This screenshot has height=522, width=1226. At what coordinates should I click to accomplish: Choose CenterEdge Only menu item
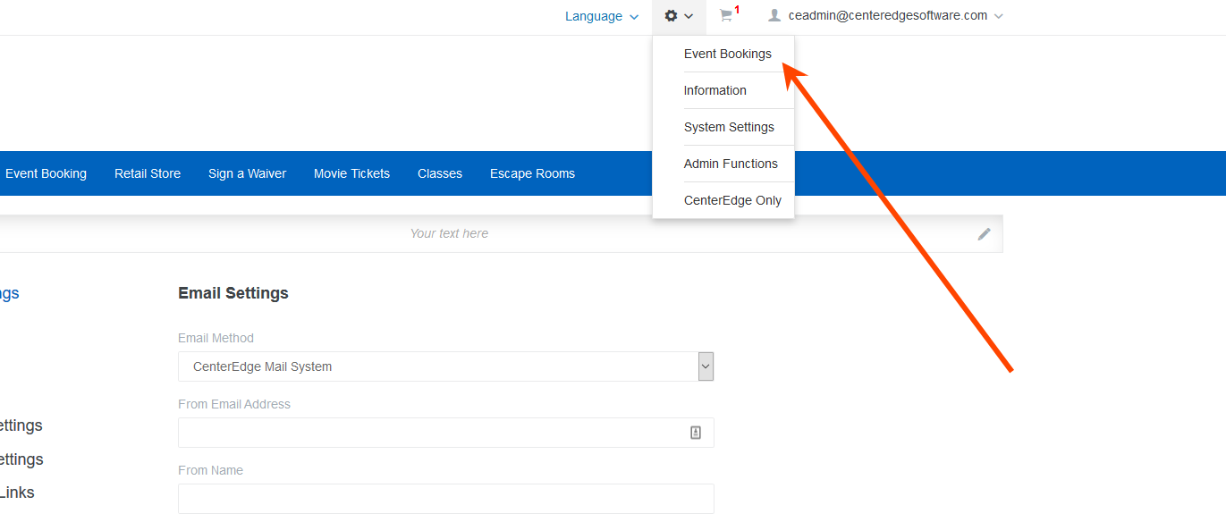coord(732,200)
